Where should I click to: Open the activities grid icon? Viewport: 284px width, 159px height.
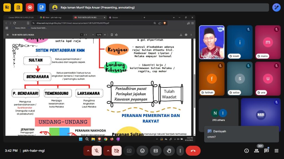(x=277, y=151)
